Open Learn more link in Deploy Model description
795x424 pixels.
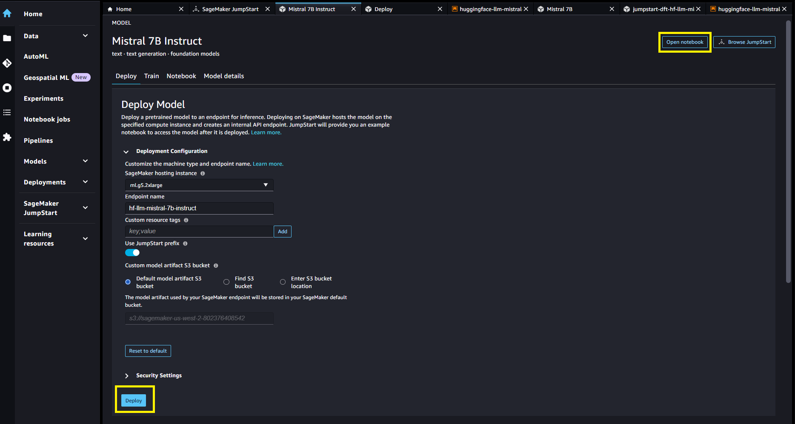tap(266, 133)
